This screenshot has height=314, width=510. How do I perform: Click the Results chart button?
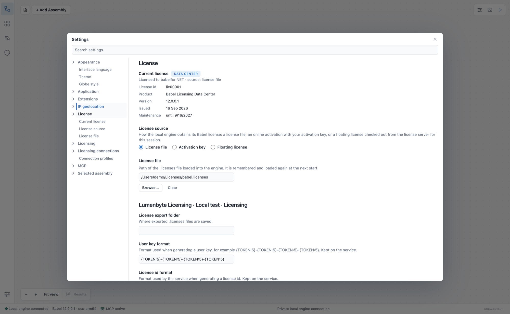pos(76,294)
